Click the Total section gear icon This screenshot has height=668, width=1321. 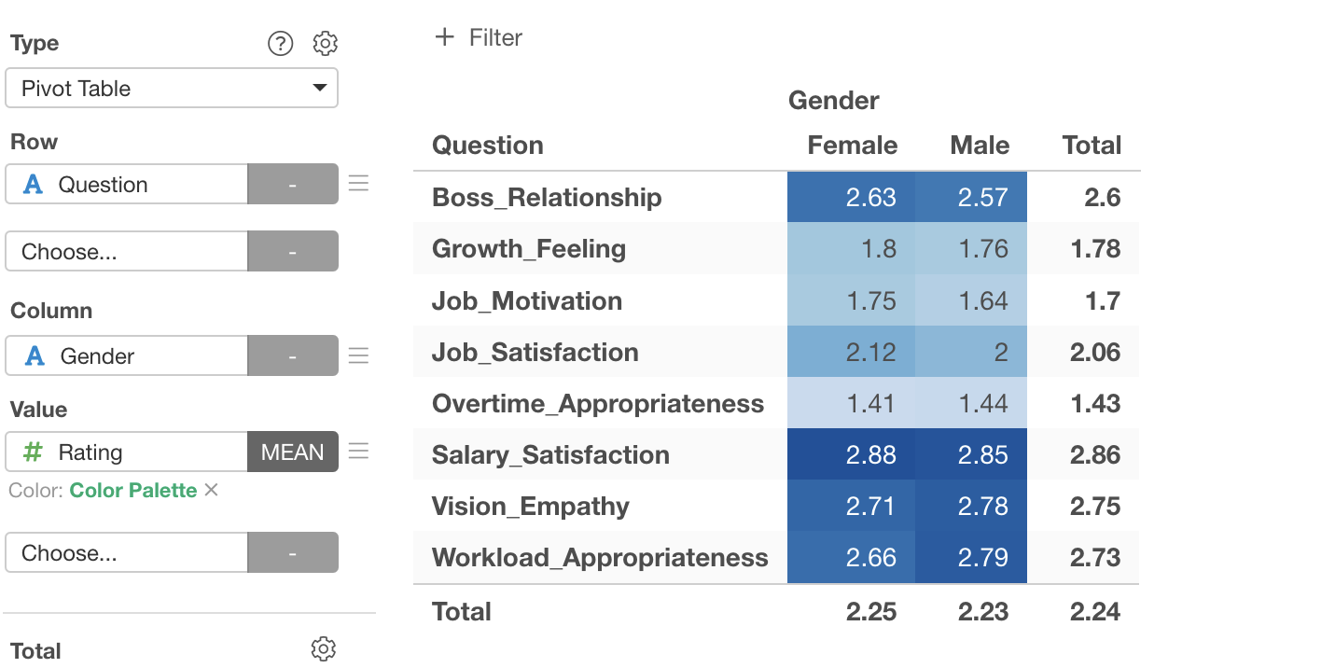pos(324,649)
